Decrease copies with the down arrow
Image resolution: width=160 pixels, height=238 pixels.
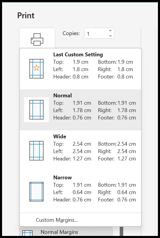pos(110,36)
